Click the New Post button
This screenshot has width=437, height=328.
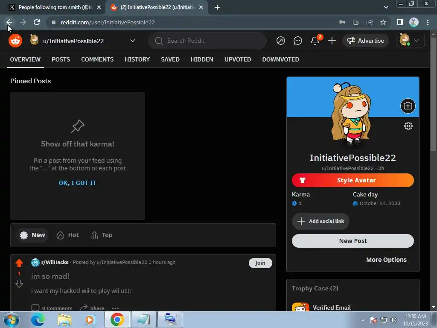coord(353,241)
